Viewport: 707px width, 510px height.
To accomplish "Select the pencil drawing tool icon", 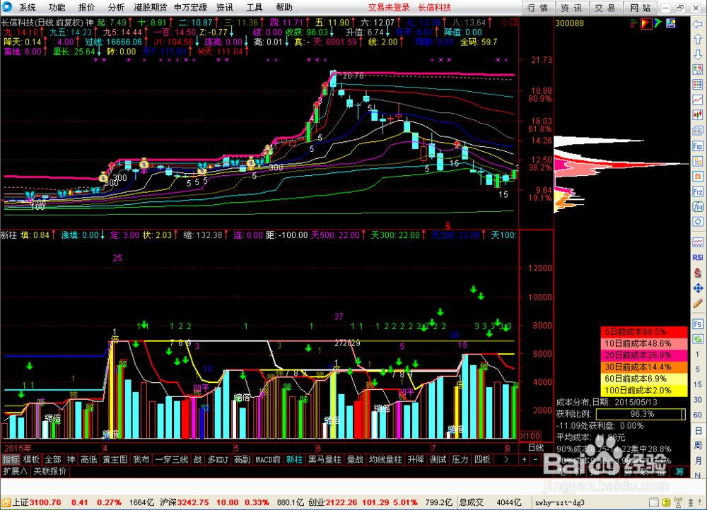I will 698,304.
